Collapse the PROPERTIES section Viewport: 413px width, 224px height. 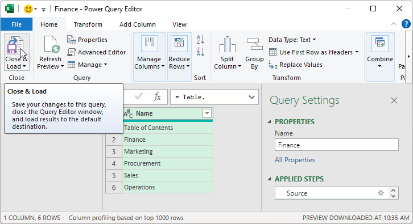[269, 121]
